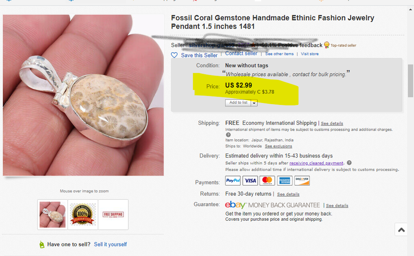The height and width of the screenshot is (256, 414).
Task: Open the Contact seller link
Action: (241, 53)
